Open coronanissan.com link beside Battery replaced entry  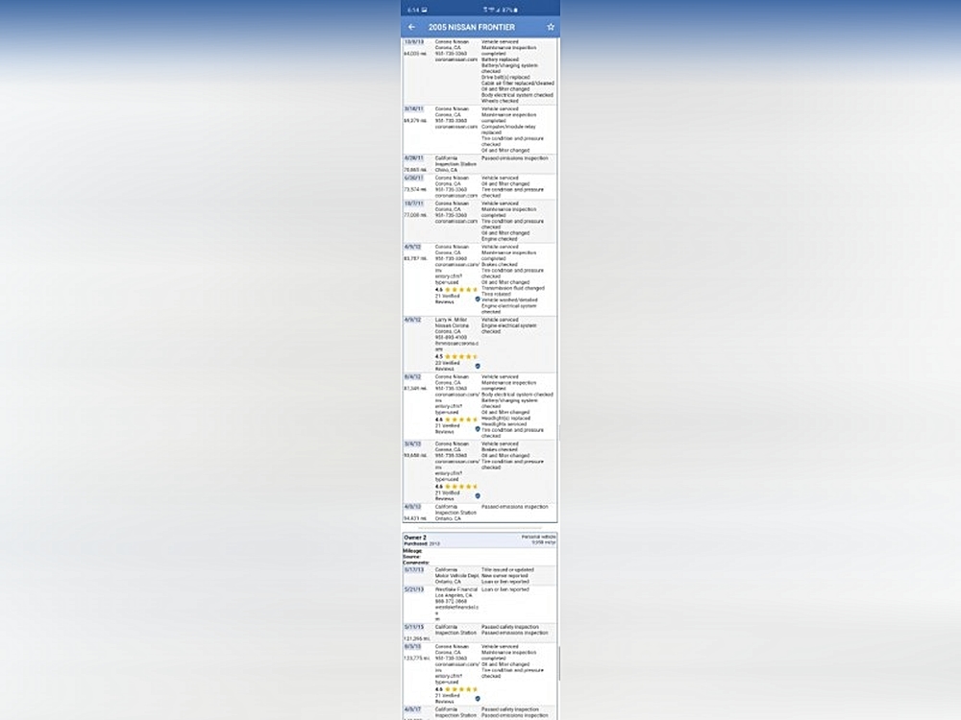tap(456, 60)
